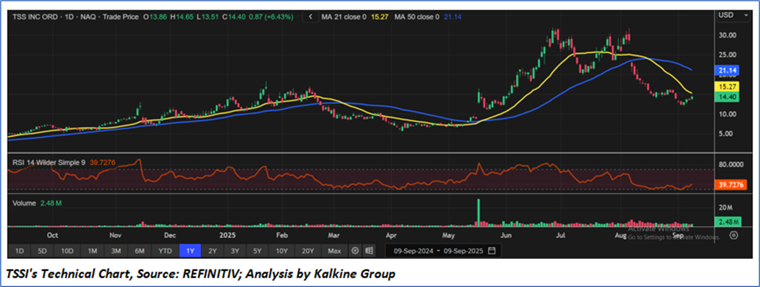The height and width of the screenshot is (287, 760).
Task: Click the TSSI's Technical Chart caption text
Action: (x=201, y=274)
